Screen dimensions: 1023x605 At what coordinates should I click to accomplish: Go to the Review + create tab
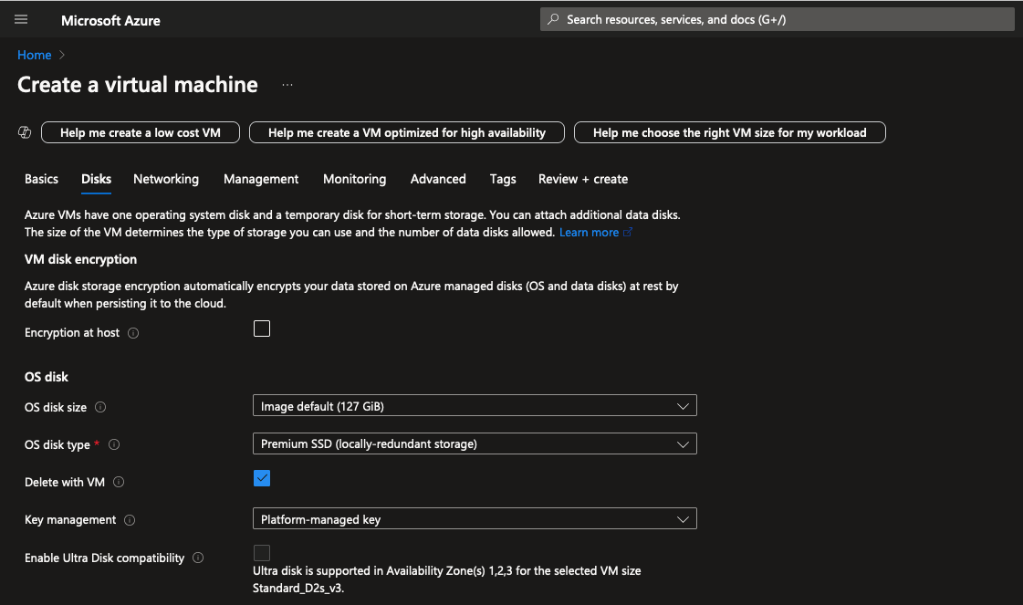(x=582, y=179)
